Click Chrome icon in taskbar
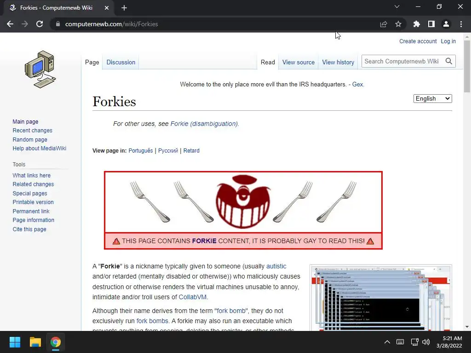This screenshot has height=353, width=471. click(56, 342)
